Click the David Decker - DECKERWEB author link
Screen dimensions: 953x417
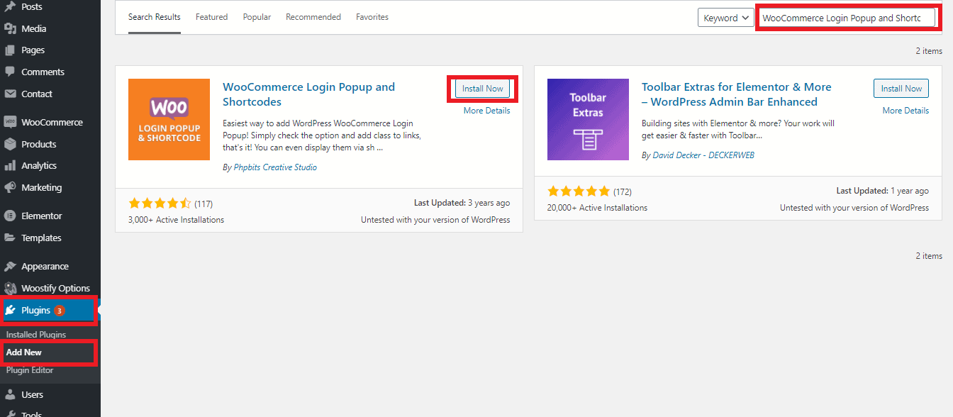pos(703,155)
